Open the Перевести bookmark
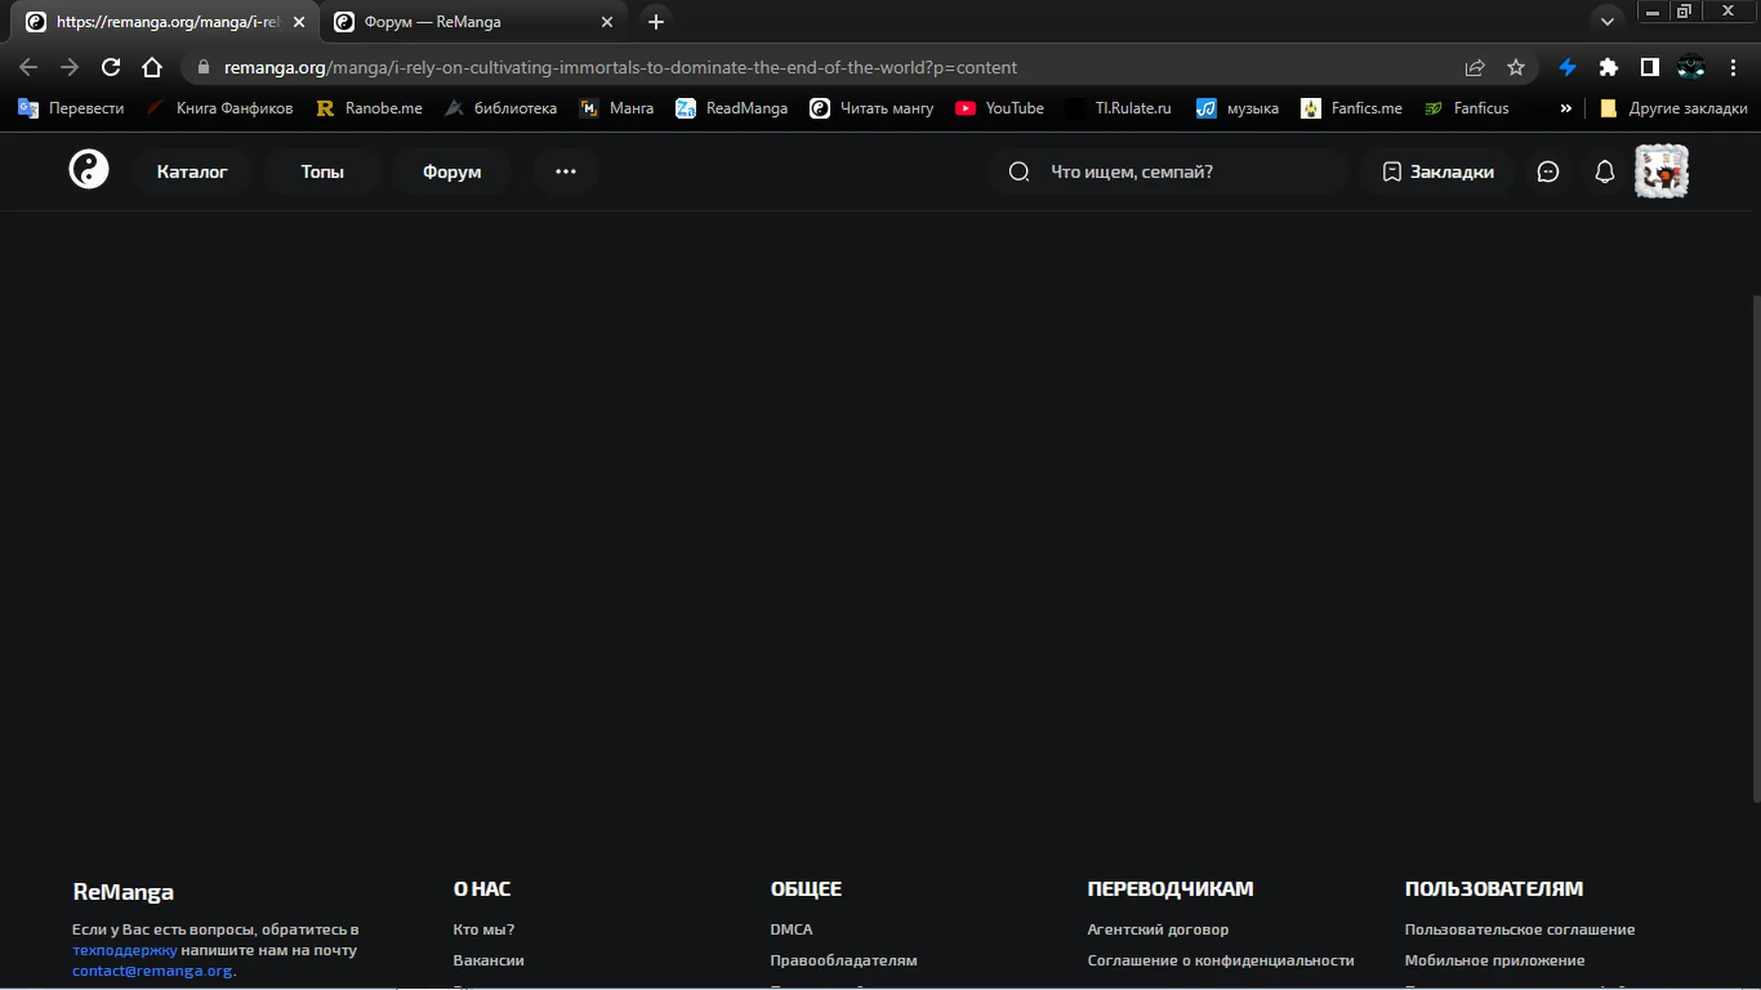Screen dimensions: 1761x990 pos(71,108)
